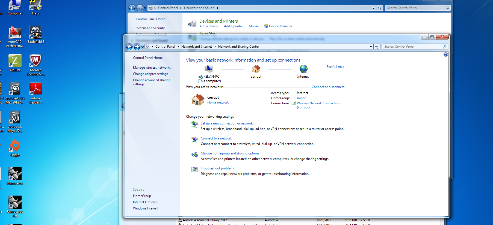
Task: Select the Autodesk Maya desktop icon
Action: pyautogui.click(x=15, y=122)
